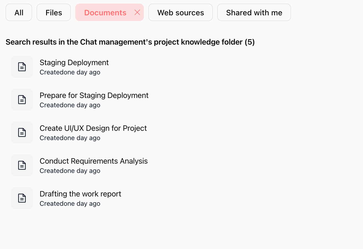363x249 pixels.
Task: Remove the Documents filter with the X
Action: 137,12
